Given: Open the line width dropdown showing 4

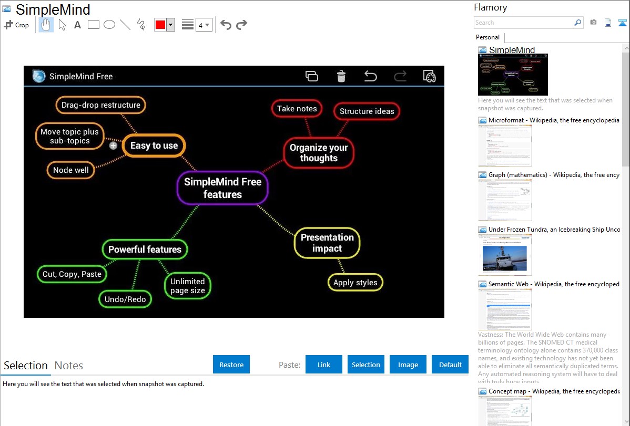Looking at the screenshot, I should point(204,25).
